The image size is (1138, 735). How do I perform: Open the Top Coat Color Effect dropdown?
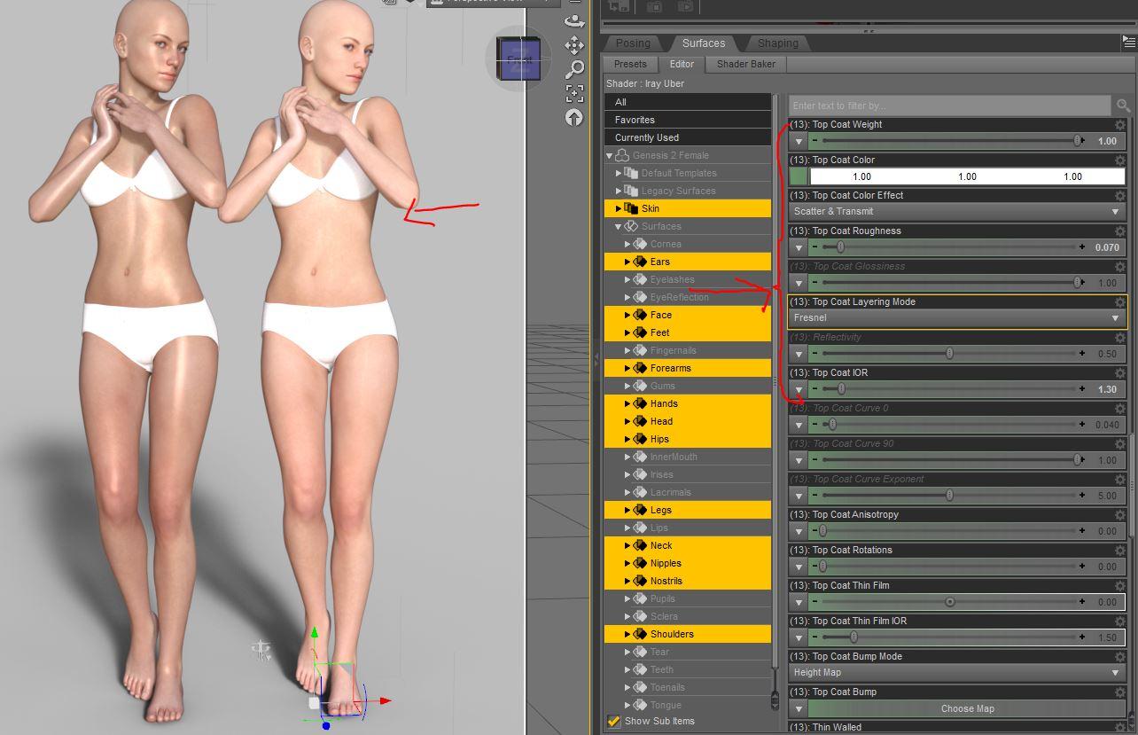coord(957,212)
